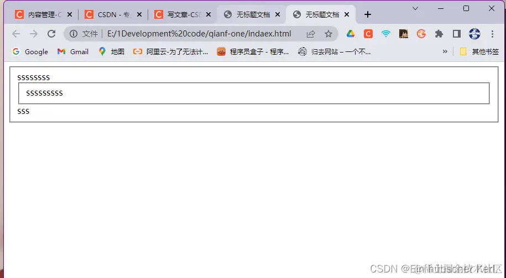This screenshot has width=506, height=278.
Task: Close the active 无标题文档 tab
Action: coord(347,14)
